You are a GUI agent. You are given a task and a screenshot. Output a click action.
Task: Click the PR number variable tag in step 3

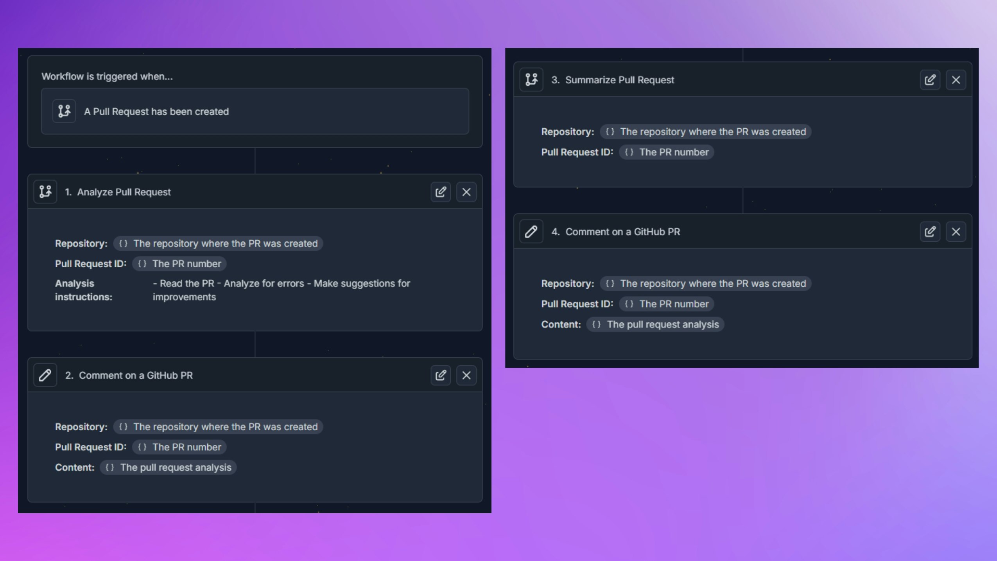[666, 151]
